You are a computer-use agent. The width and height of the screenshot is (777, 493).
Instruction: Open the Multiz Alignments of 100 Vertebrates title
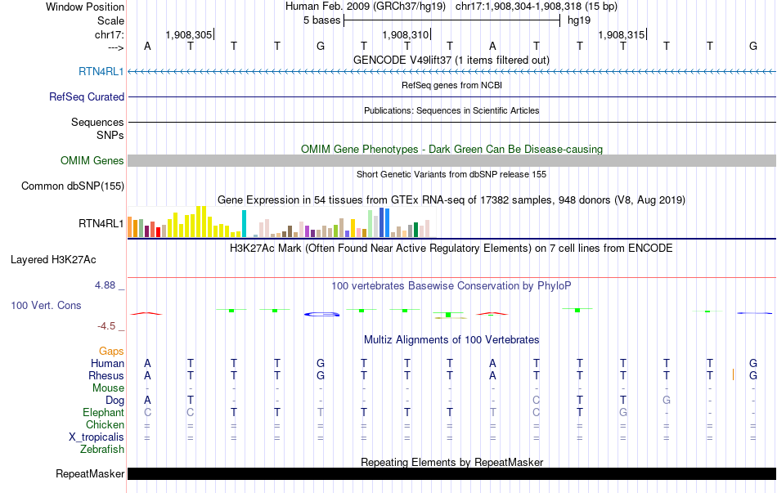tap(451, 339)
